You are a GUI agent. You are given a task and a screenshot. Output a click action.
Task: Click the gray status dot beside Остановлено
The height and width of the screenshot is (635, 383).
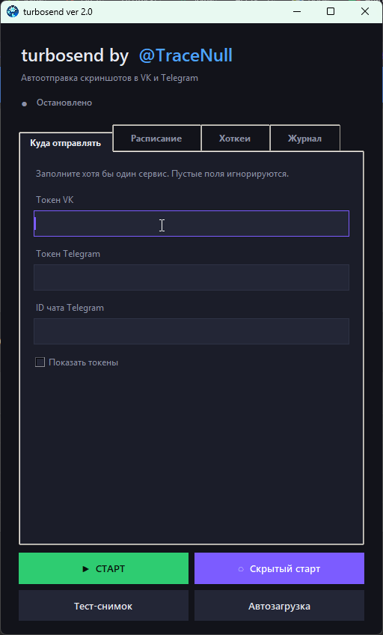click(24, 104)
